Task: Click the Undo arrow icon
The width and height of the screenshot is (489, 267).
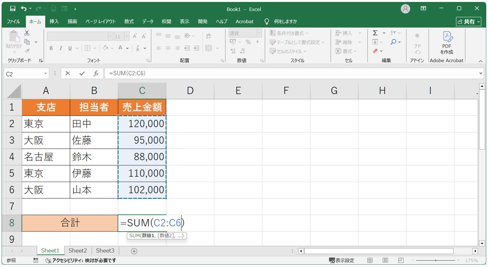Action: [24, 9]
